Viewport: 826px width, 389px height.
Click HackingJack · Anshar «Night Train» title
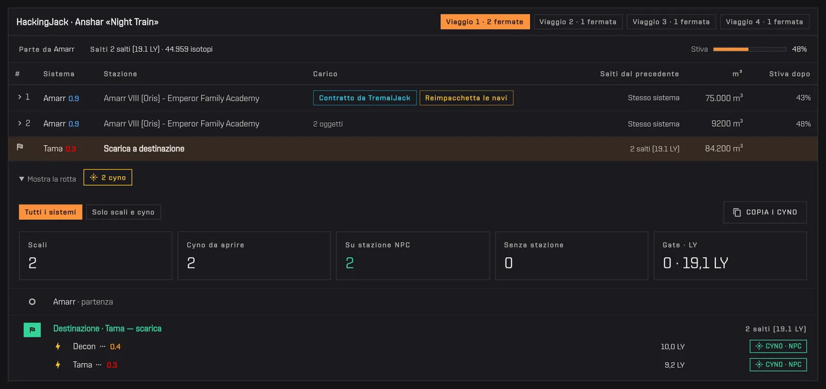87,22
